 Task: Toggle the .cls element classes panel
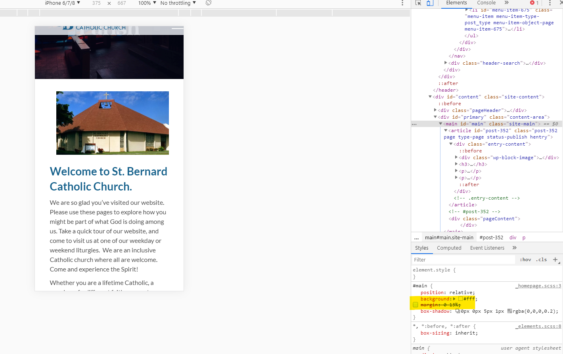[x=541, y=260]
